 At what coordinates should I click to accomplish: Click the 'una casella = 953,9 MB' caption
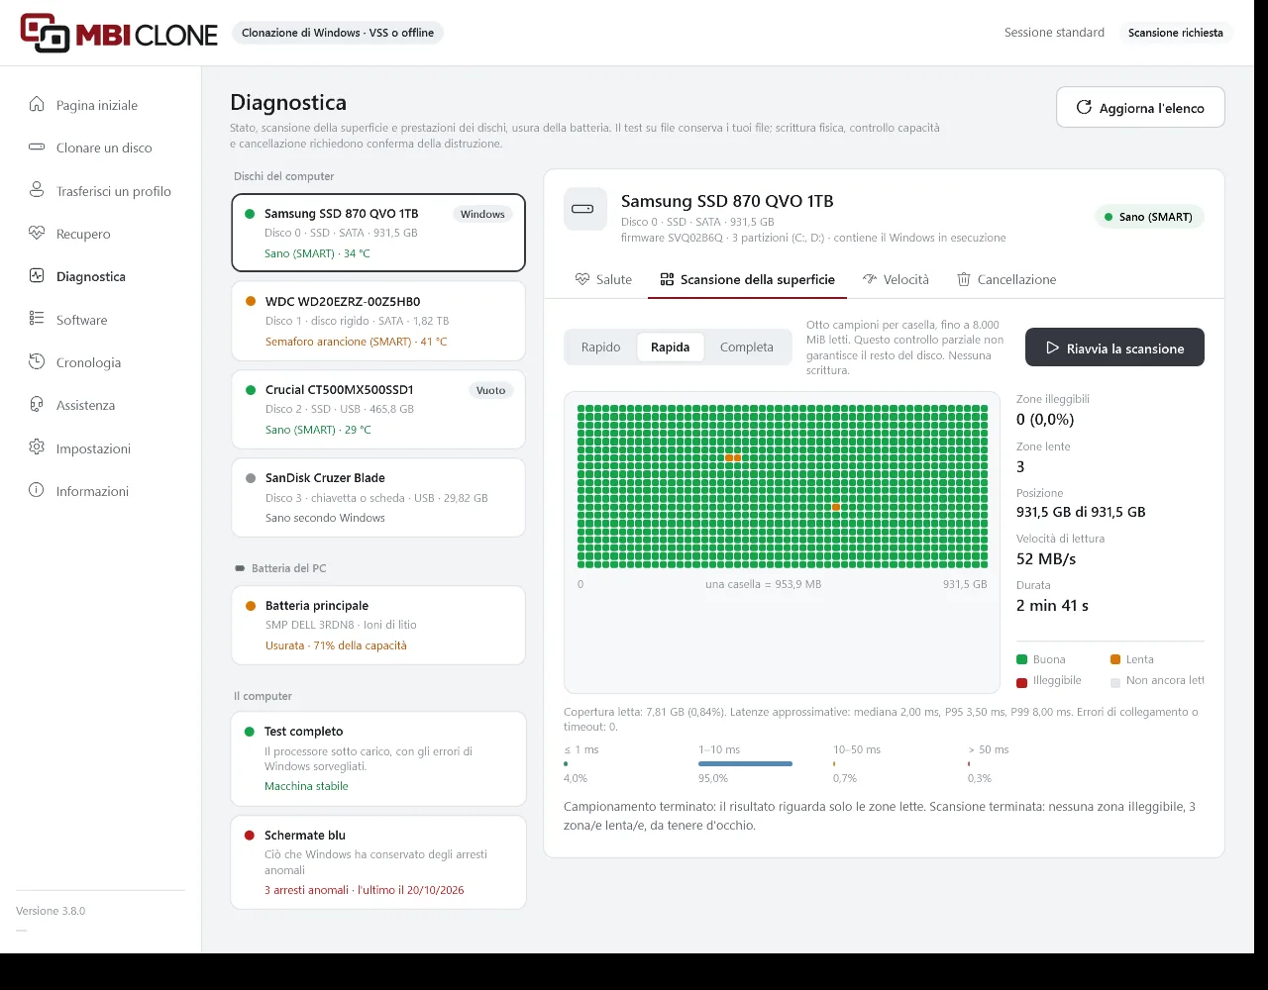tap(763, 584)
